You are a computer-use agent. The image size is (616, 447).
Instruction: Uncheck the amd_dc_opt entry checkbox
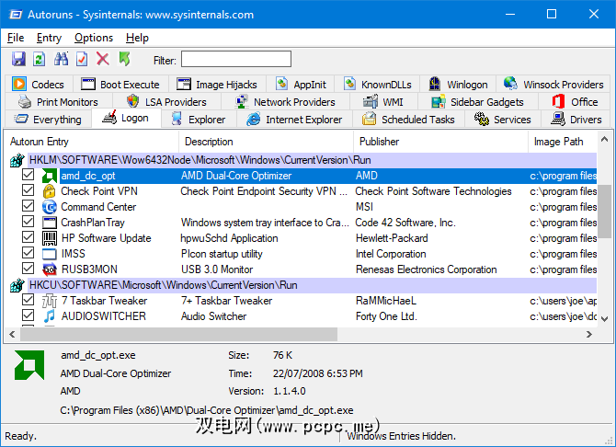pyautogui.click(x=29, y=176)
